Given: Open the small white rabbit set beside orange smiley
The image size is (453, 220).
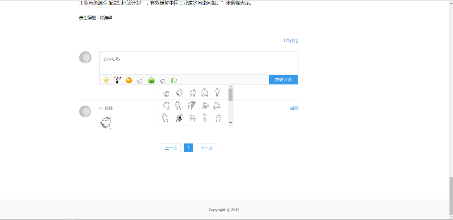Looking at the screenshot, I should [140, 81].
